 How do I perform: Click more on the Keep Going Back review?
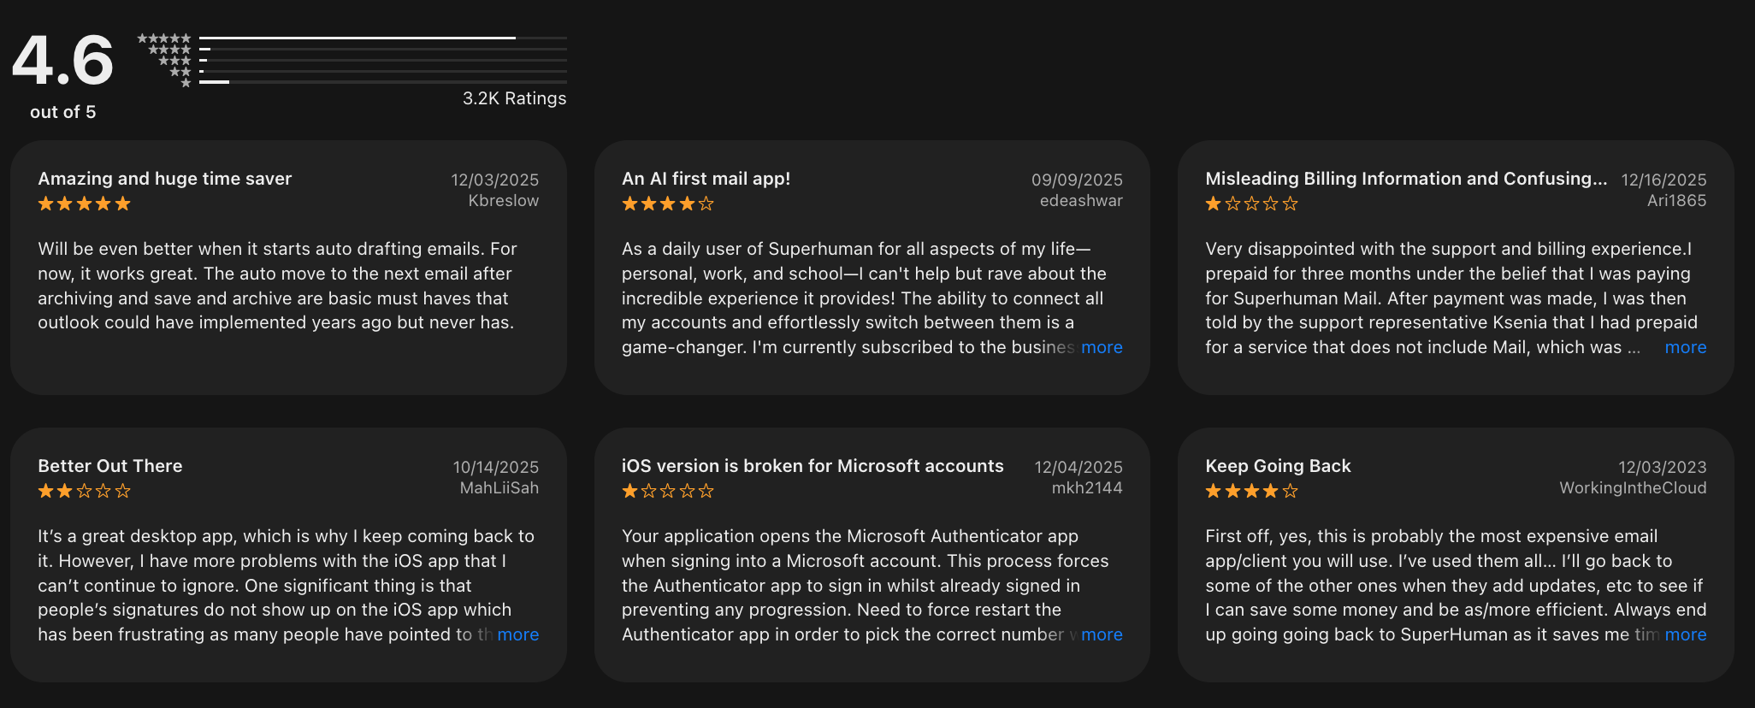(x=1685, y=634)
